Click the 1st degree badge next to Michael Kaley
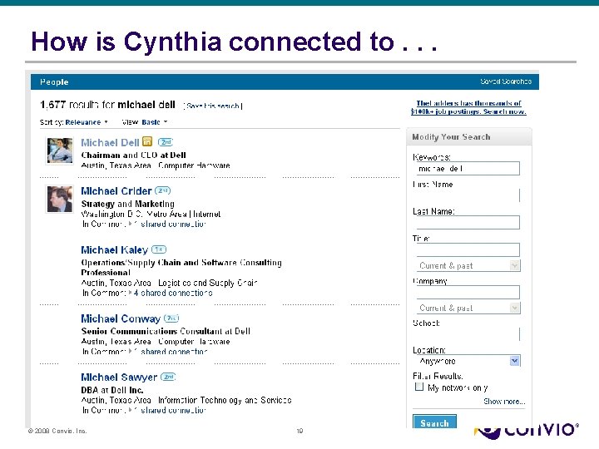599x449 pixels. [159, 249]
